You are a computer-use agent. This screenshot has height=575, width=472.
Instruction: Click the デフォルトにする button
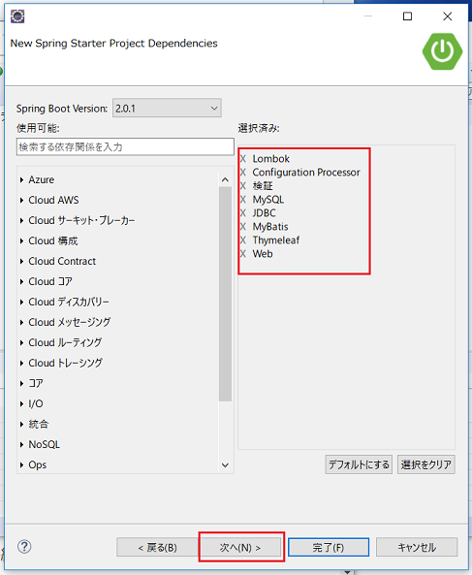359,464
